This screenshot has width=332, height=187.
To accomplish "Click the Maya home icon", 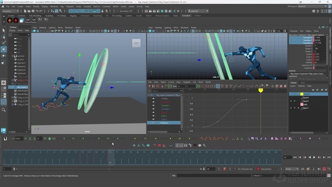I will pos(3,6).
